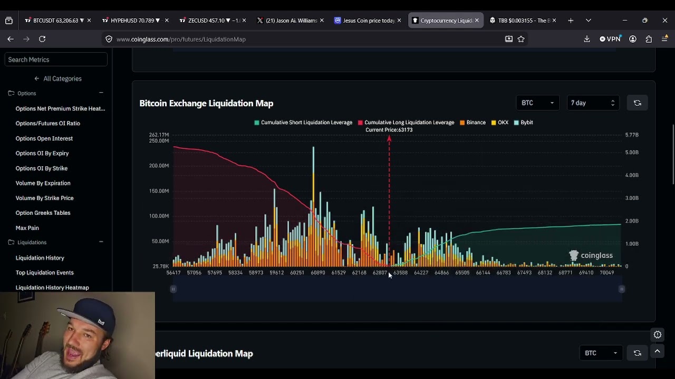The width and height of the screenshot is (675, 379).
Task: Open Option Greeks Tables
Action: (43, 213)
